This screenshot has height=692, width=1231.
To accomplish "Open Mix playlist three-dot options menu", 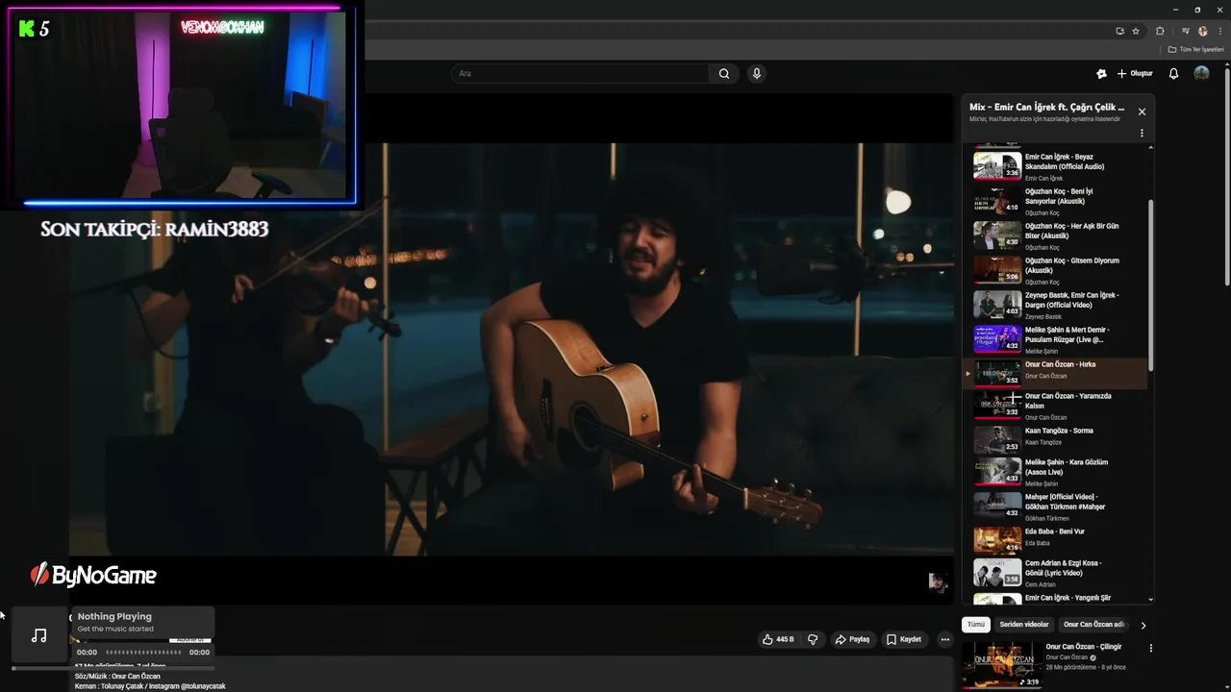I will click(x=1142, y=134).
